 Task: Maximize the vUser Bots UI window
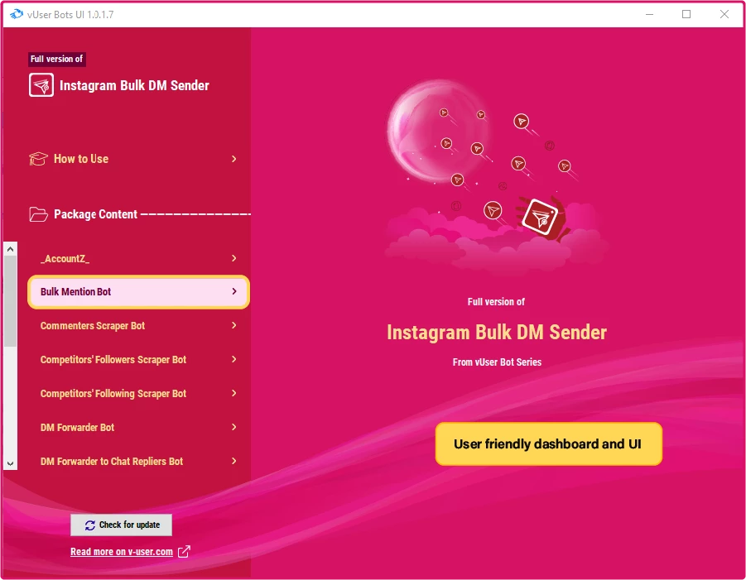pos(686,14)
